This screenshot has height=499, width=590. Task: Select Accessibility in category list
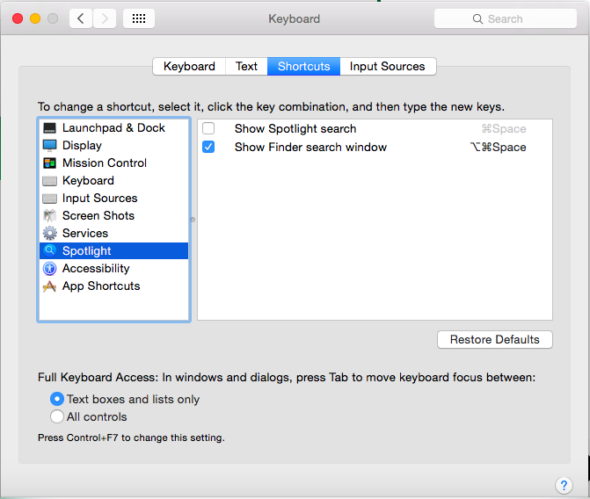pos(113,268)
